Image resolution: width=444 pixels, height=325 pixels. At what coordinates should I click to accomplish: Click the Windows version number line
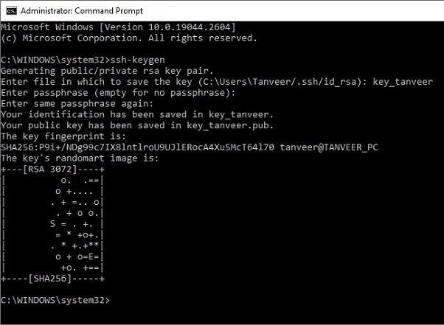coord(118,27)
